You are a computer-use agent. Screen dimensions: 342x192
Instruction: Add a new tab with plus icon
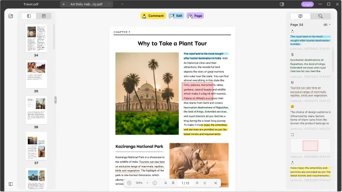click(x=122, y=4)
